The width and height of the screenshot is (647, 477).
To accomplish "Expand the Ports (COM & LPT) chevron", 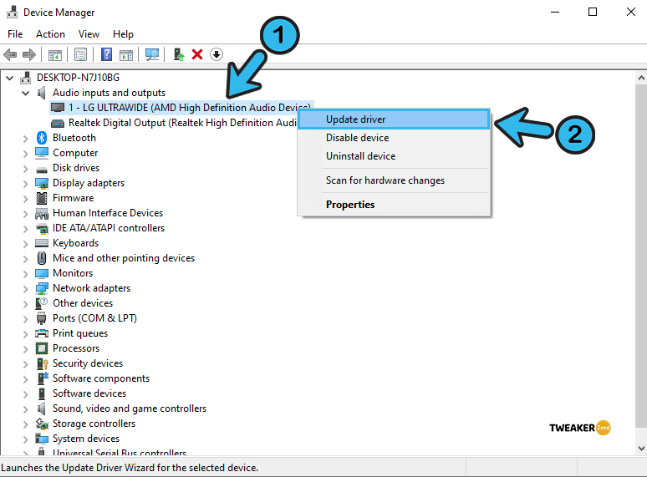I will click(x=26, y=319).
